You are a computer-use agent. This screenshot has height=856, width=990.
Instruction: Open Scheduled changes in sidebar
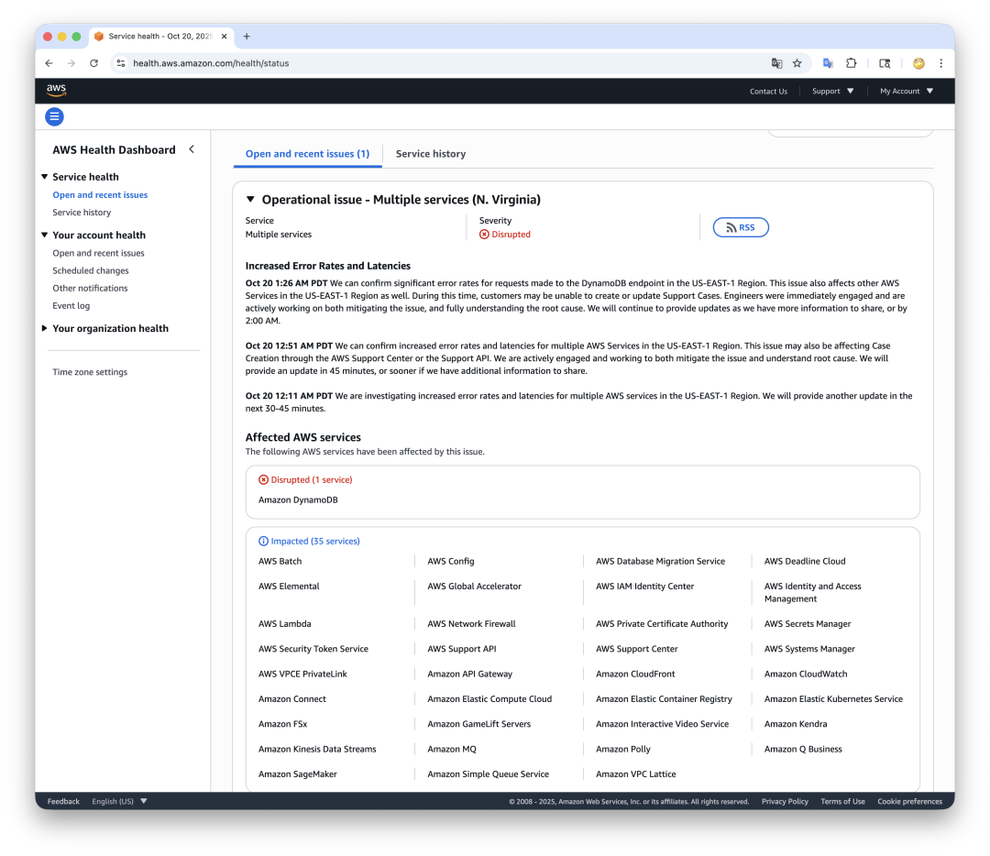coord(90,270)
